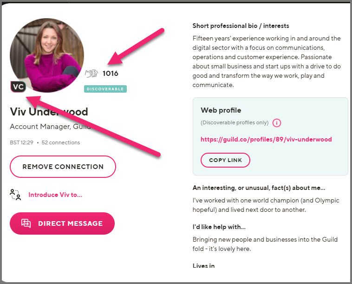Copy the web profile link
This screenshot has width=352, height=284.
pyautogui.click(x=225, y=160)
